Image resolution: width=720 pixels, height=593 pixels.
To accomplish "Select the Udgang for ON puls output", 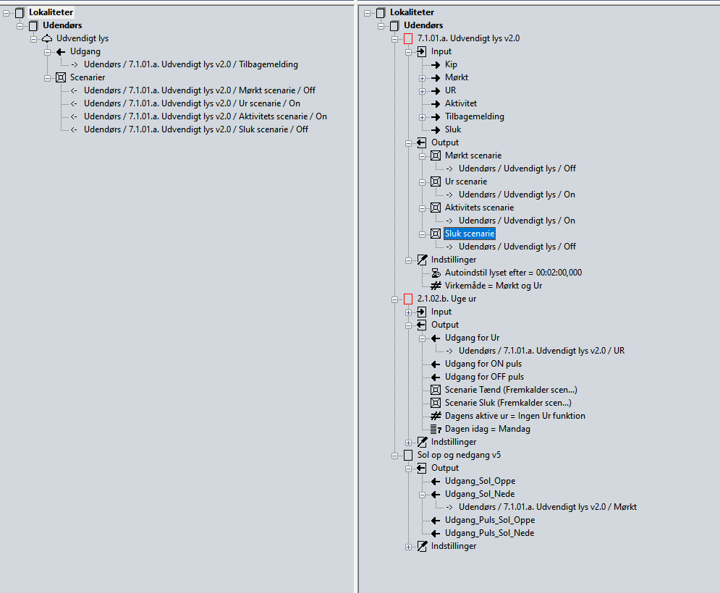I will (483, 364).
